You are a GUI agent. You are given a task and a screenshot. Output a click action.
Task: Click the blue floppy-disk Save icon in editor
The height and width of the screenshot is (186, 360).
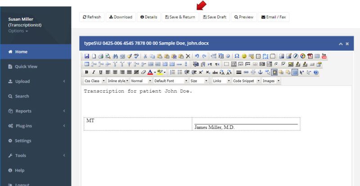tap(87, 56)
